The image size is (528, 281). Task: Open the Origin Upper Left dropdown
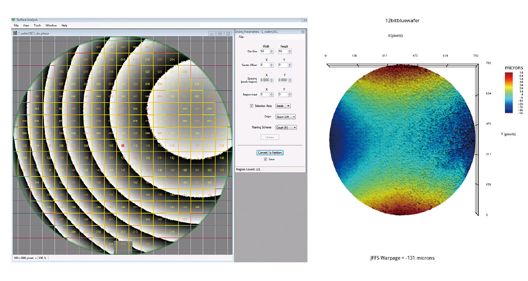[285, 117]
